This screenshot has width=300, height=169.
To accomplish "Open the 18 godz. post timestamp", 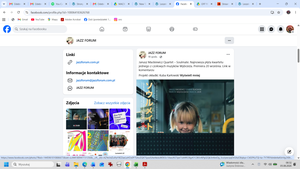I will coord(153,57).
